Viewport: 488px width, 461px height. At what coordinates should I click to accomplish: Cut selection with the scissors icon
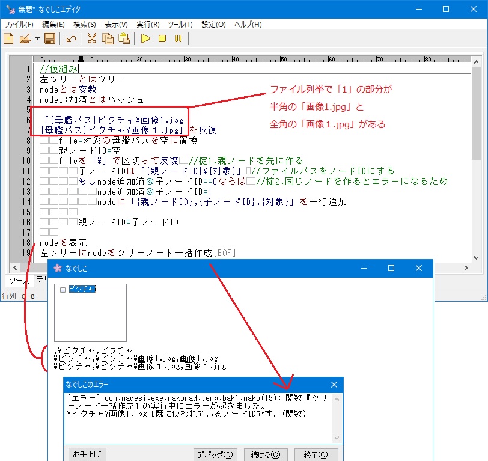[x=91, y=38]
